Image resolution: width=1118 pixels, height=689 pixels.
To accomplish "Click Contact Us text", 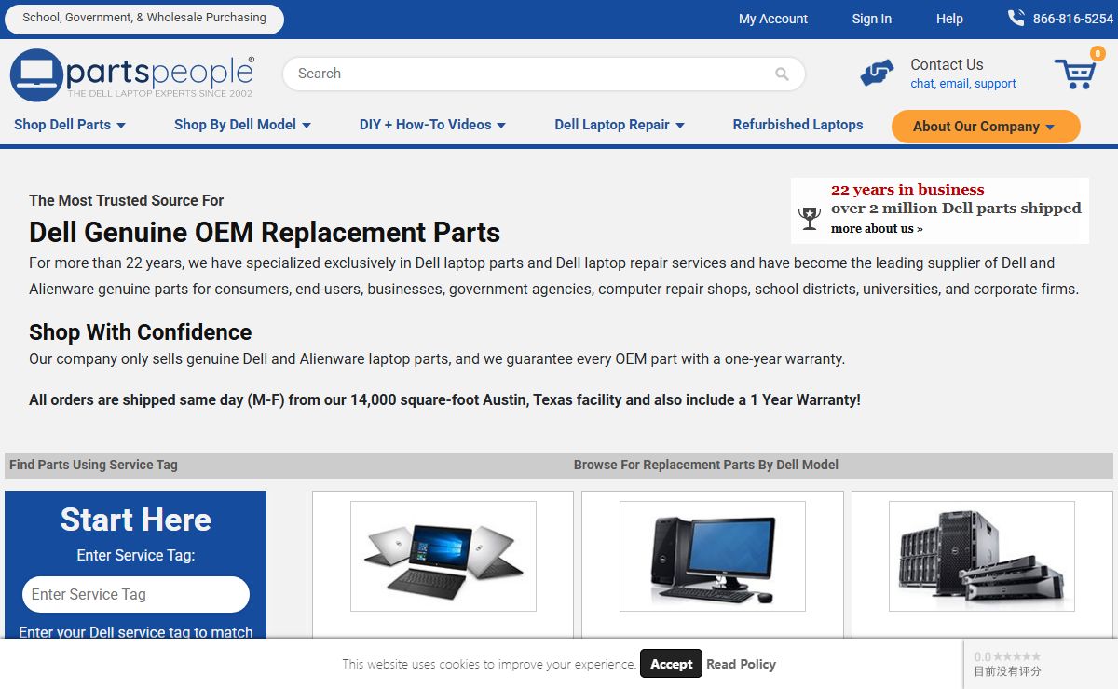I will (947, 64).
